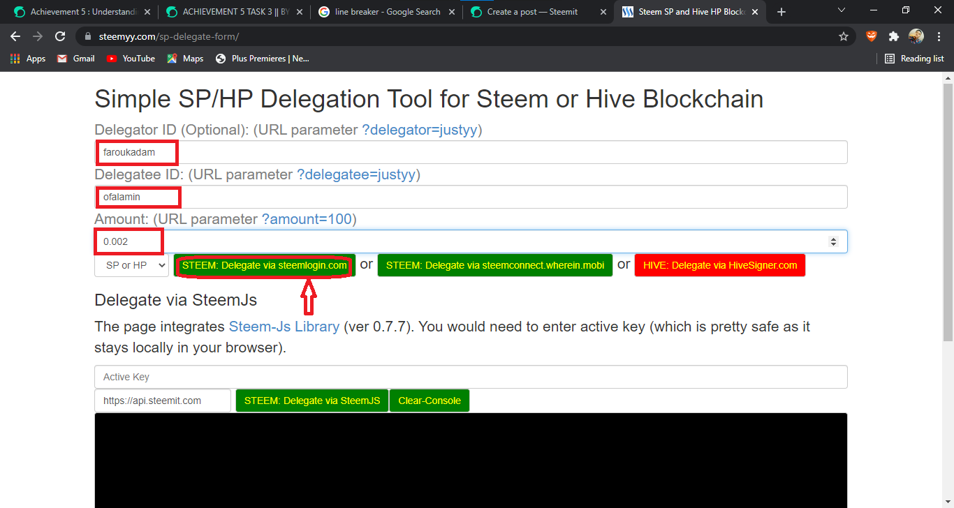954x508 pixels.
Task: Focus the Active Key input field
Action: point(471,377)
